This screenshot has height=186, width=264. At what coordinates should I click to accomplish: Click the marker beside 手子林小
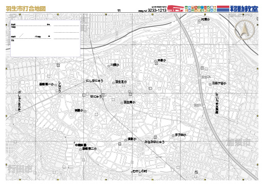pyautogui.click(x=173, y=135)
